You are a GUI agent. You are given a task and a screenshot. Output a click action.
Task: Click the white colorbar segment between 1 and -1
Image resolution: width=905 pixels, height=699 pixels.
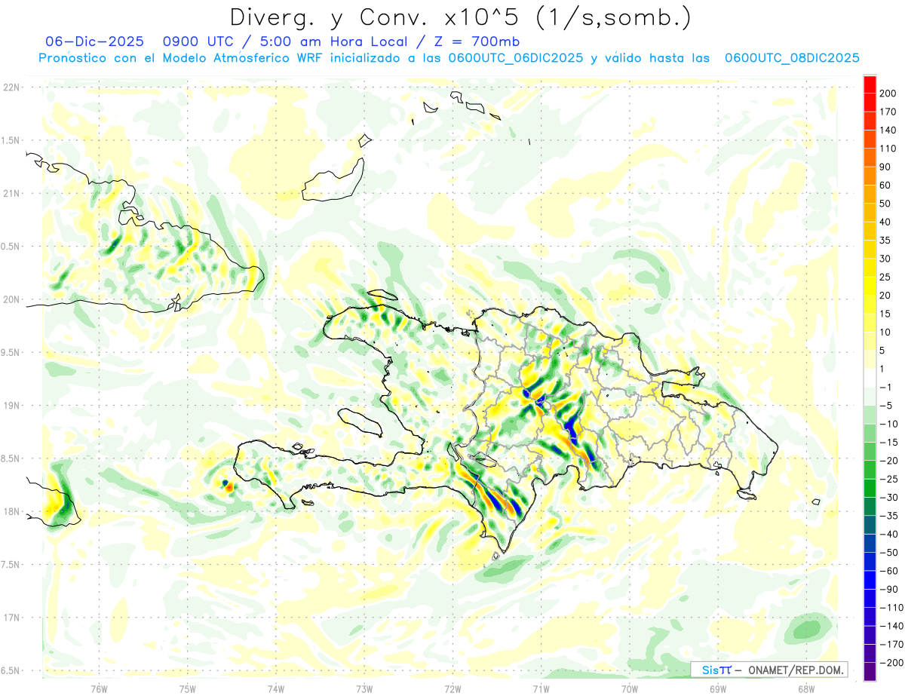[870, 378]
